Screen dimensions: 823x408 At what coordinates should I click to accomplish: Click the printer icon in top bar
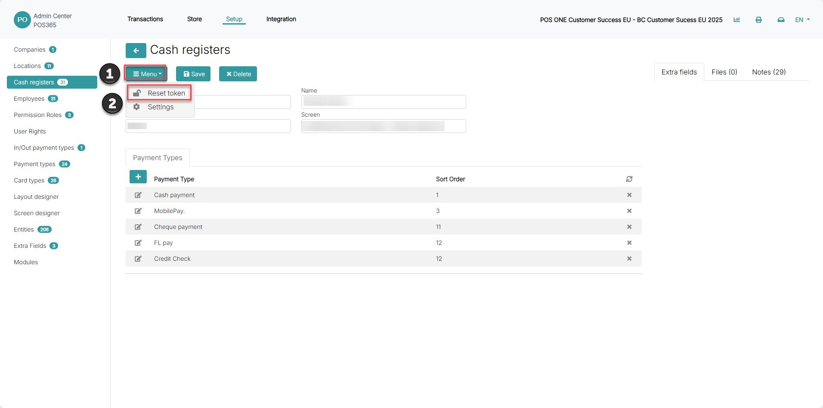(758, 20)
